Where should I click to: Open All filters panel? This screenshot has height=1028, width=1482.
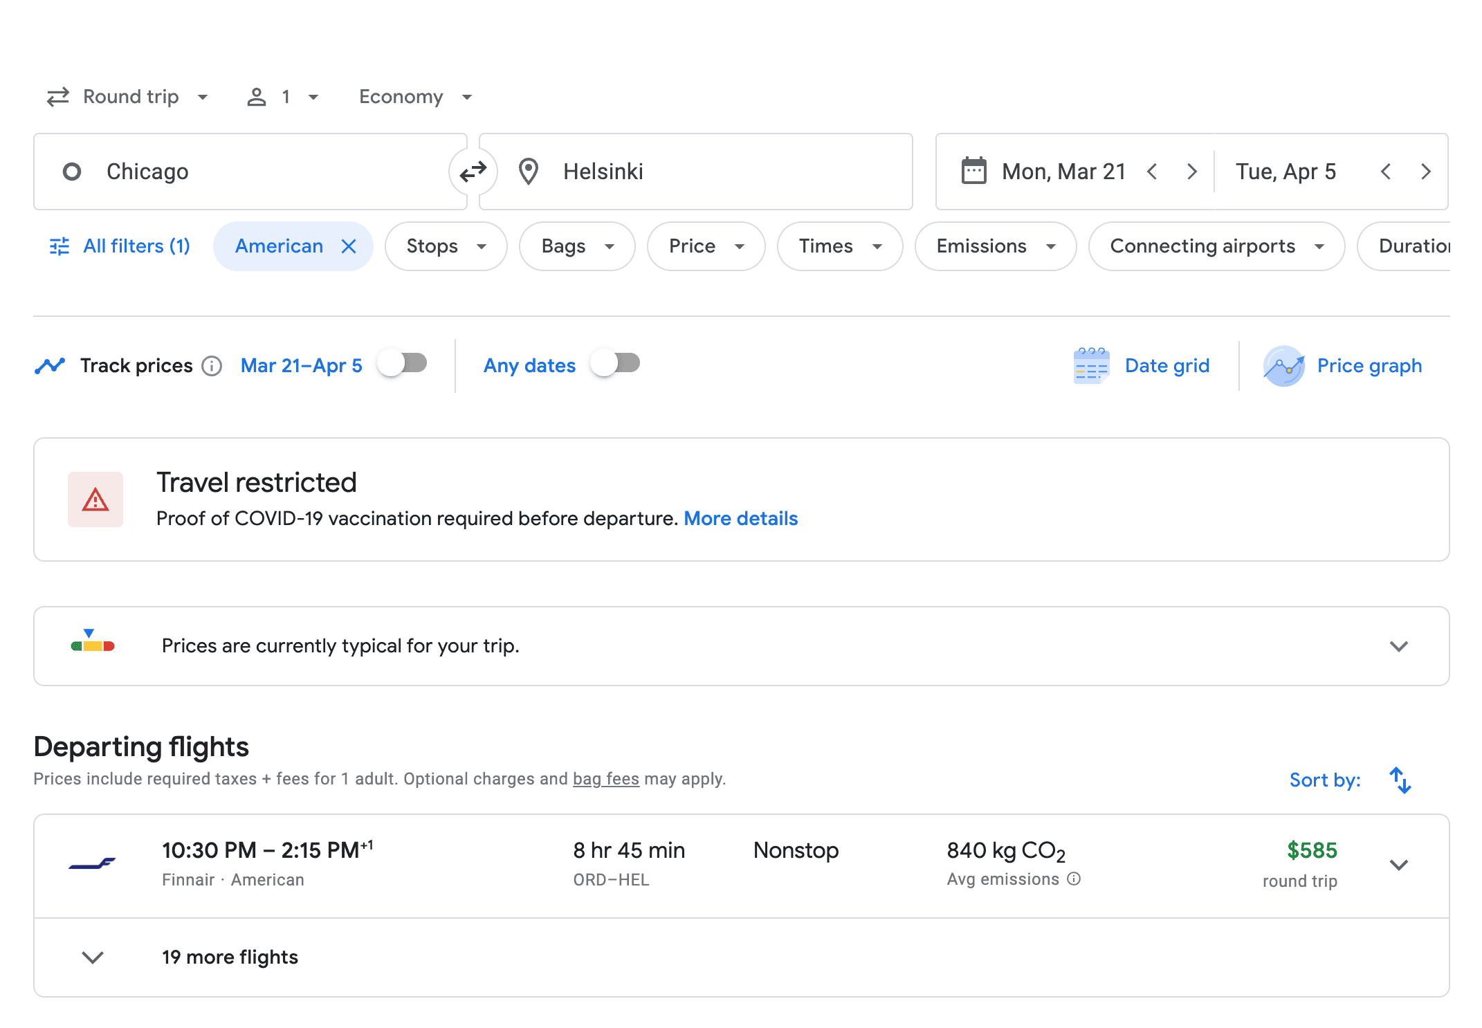[120, 246]
